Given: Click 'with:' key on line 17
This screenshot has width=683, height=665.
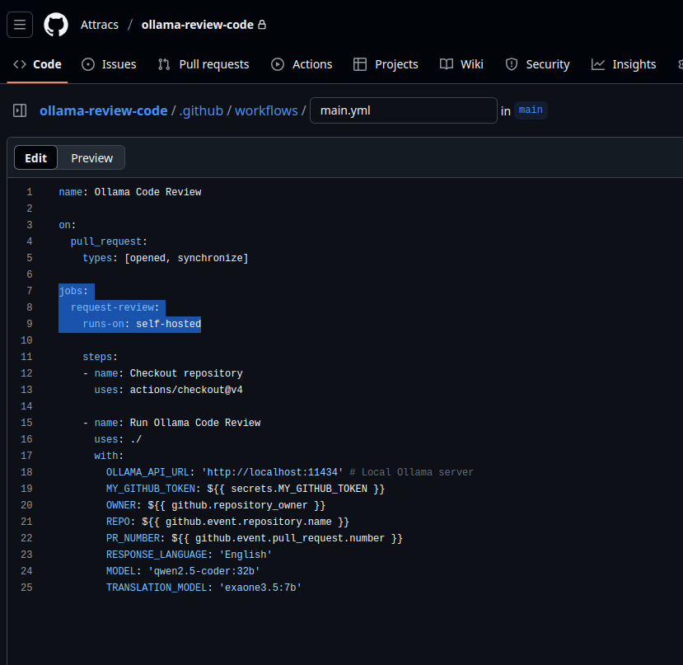Looking at the screenshot, I should point(109,456).
